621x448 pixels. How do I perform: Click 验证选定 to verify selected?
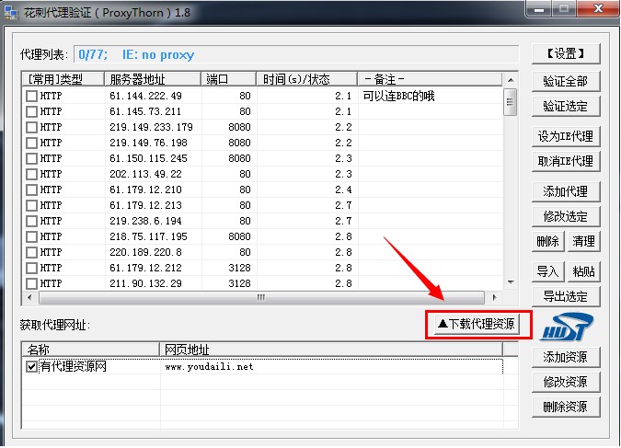point(566,107)
